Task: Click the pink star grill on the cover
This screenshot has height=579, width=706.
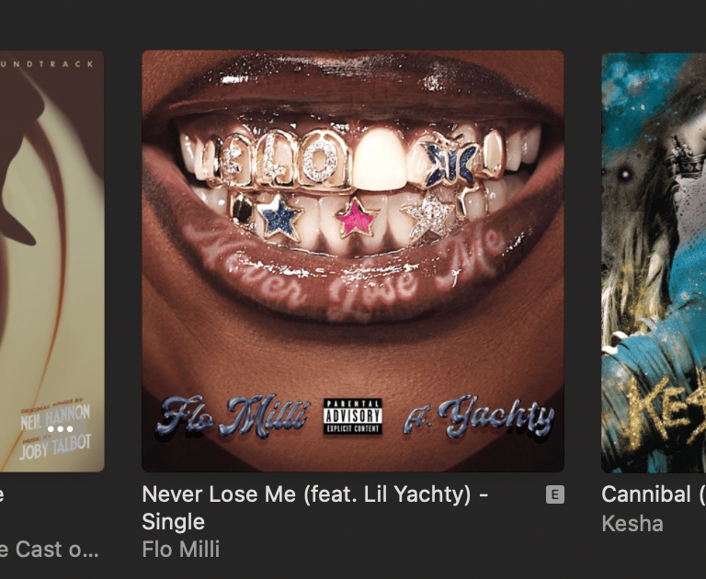Action: (x=356, y=219)
